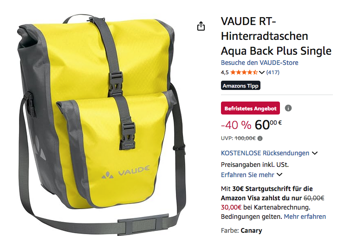344x236 pixels.
Task: Click the Farbe Canary color label
Action: pos(241,230)
